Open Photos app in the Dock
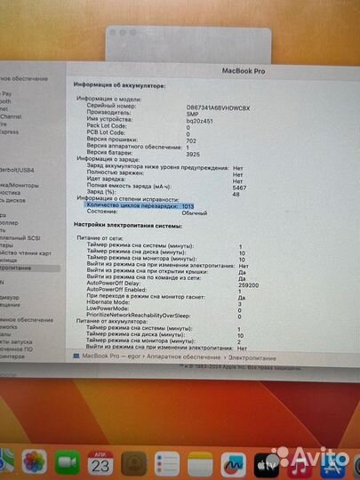 34,462
